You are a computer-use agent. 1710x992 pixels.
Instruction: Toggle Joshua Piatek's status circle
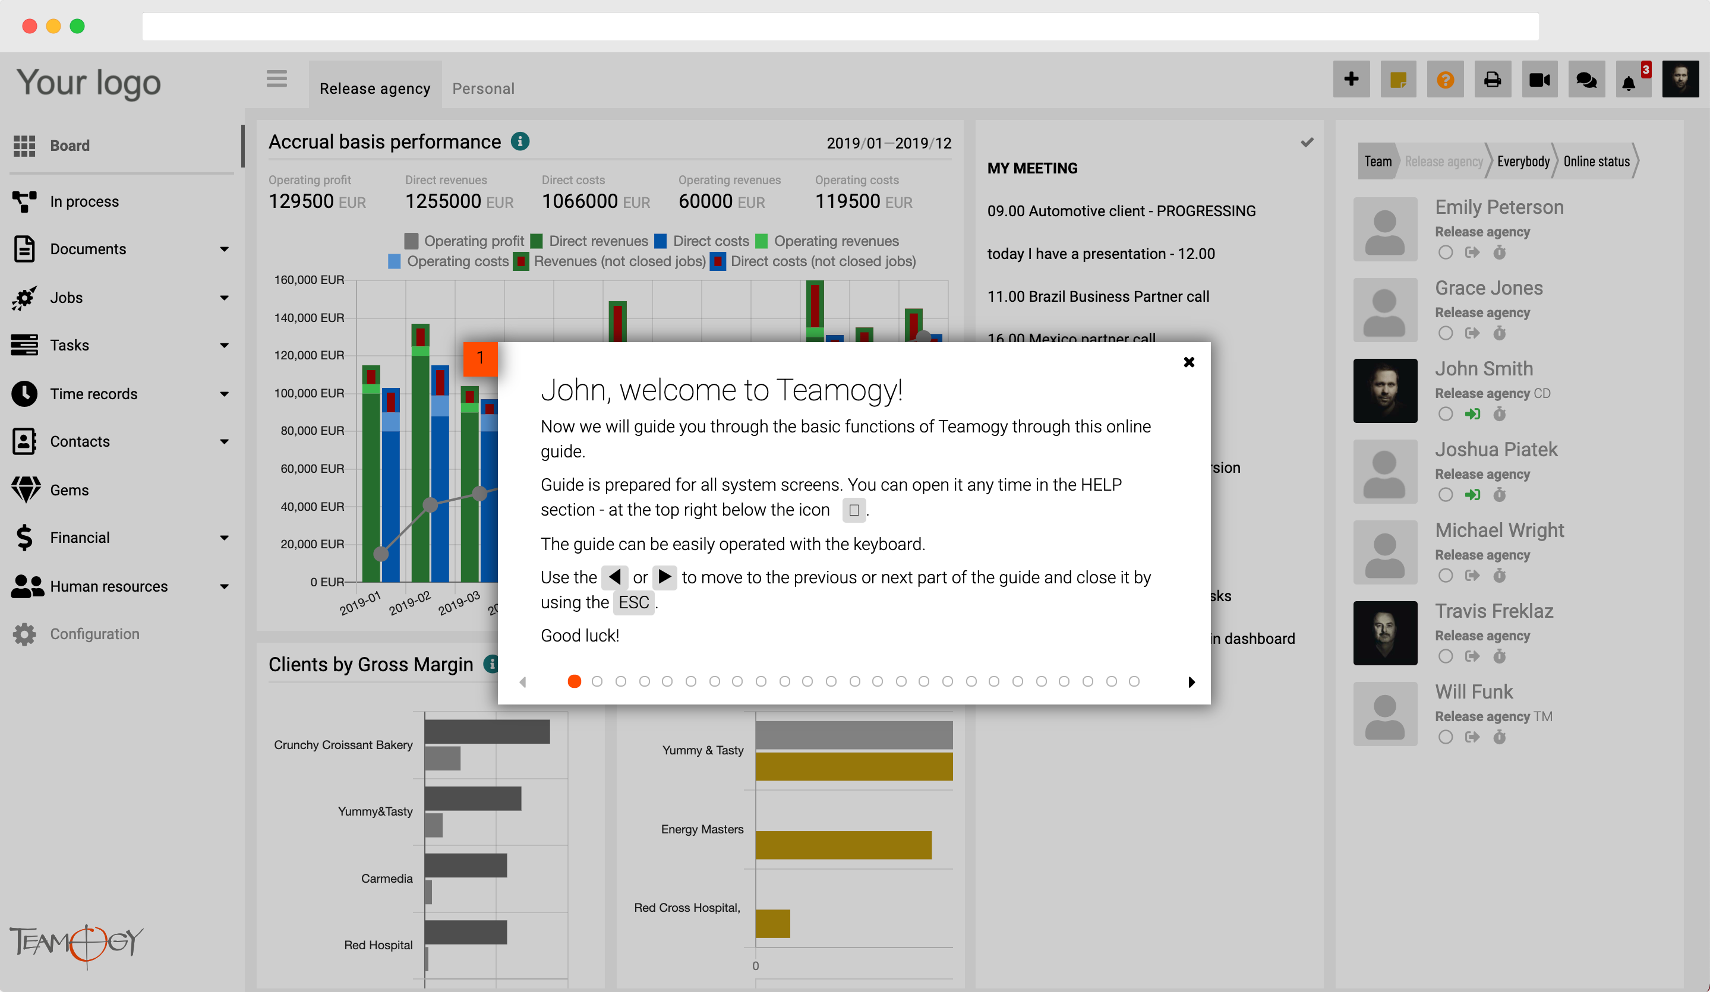pyautogui.click(x=1446, y=495)
